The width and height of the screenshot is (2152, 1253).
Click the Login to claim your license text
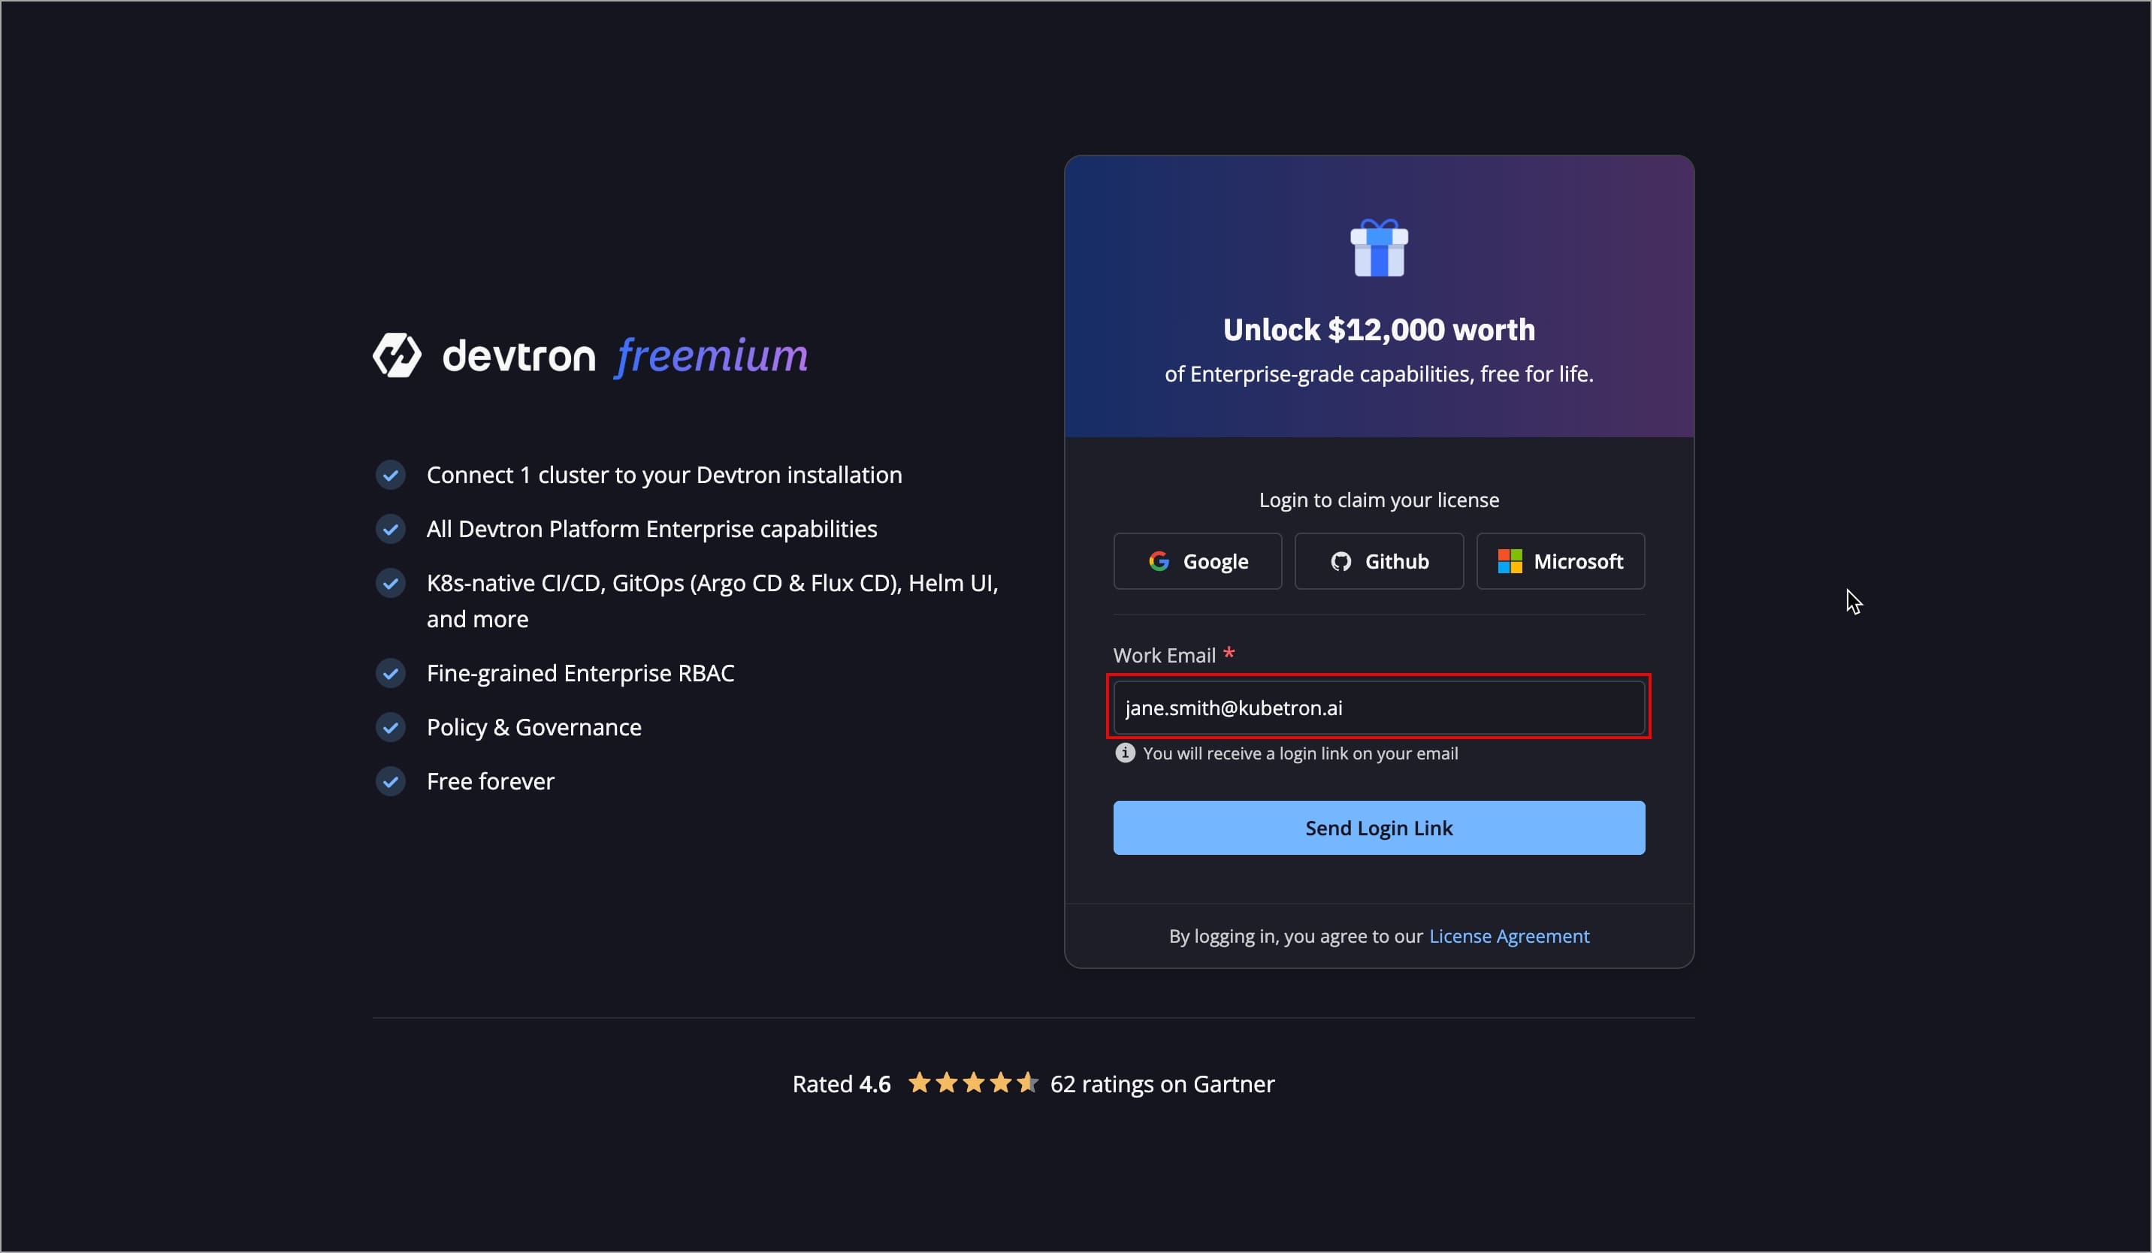1378,500
